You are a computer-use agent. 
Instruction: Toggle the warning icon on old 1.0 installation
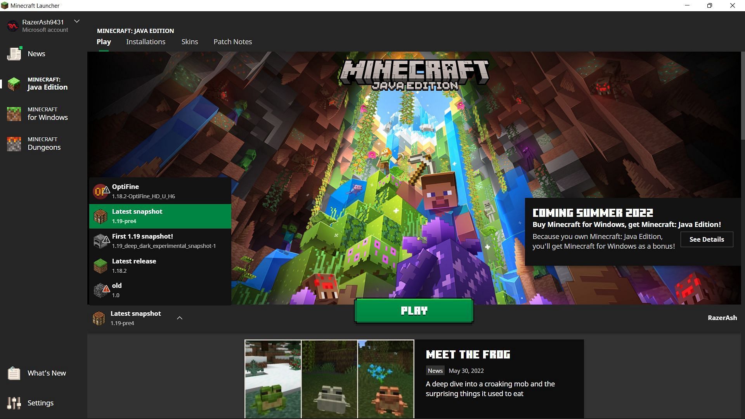[x=106, y=288]
